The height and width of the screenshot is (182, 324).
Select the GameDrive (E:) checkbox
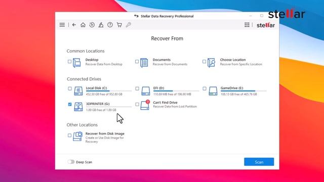coord(205,88)
